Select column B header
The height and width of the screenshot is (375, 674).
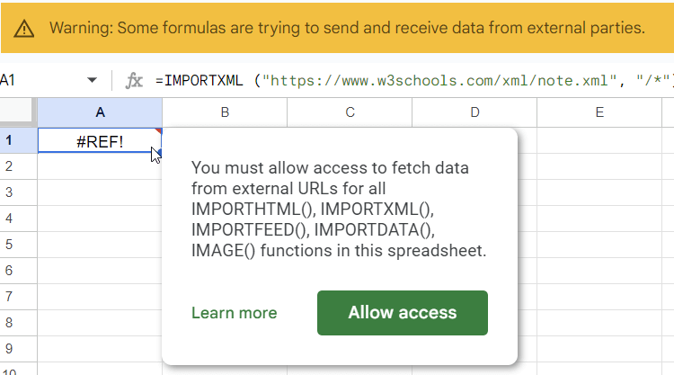point(225,112)
